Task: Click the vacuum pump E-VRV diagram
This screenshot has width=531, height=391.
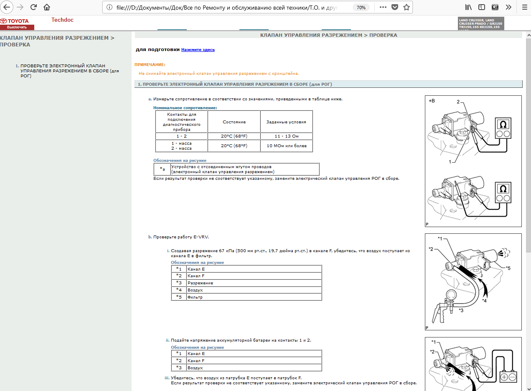Action: [473, 282]
